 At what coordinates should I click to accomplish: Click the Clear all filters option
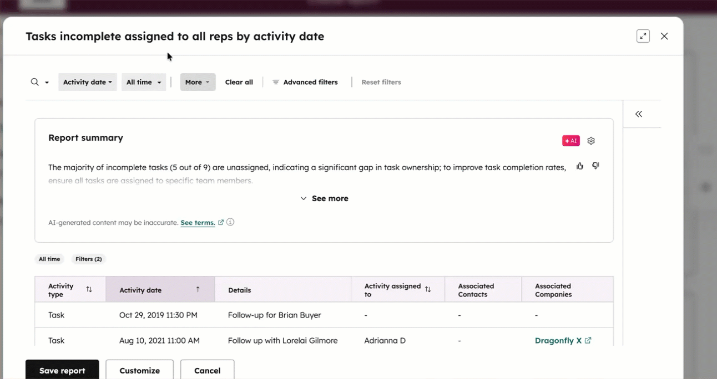(x=239, y=81)
